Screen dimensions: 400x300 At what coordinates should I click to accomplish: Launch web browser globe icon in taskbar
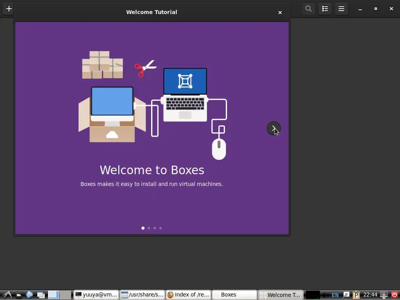tap(29, 295)
